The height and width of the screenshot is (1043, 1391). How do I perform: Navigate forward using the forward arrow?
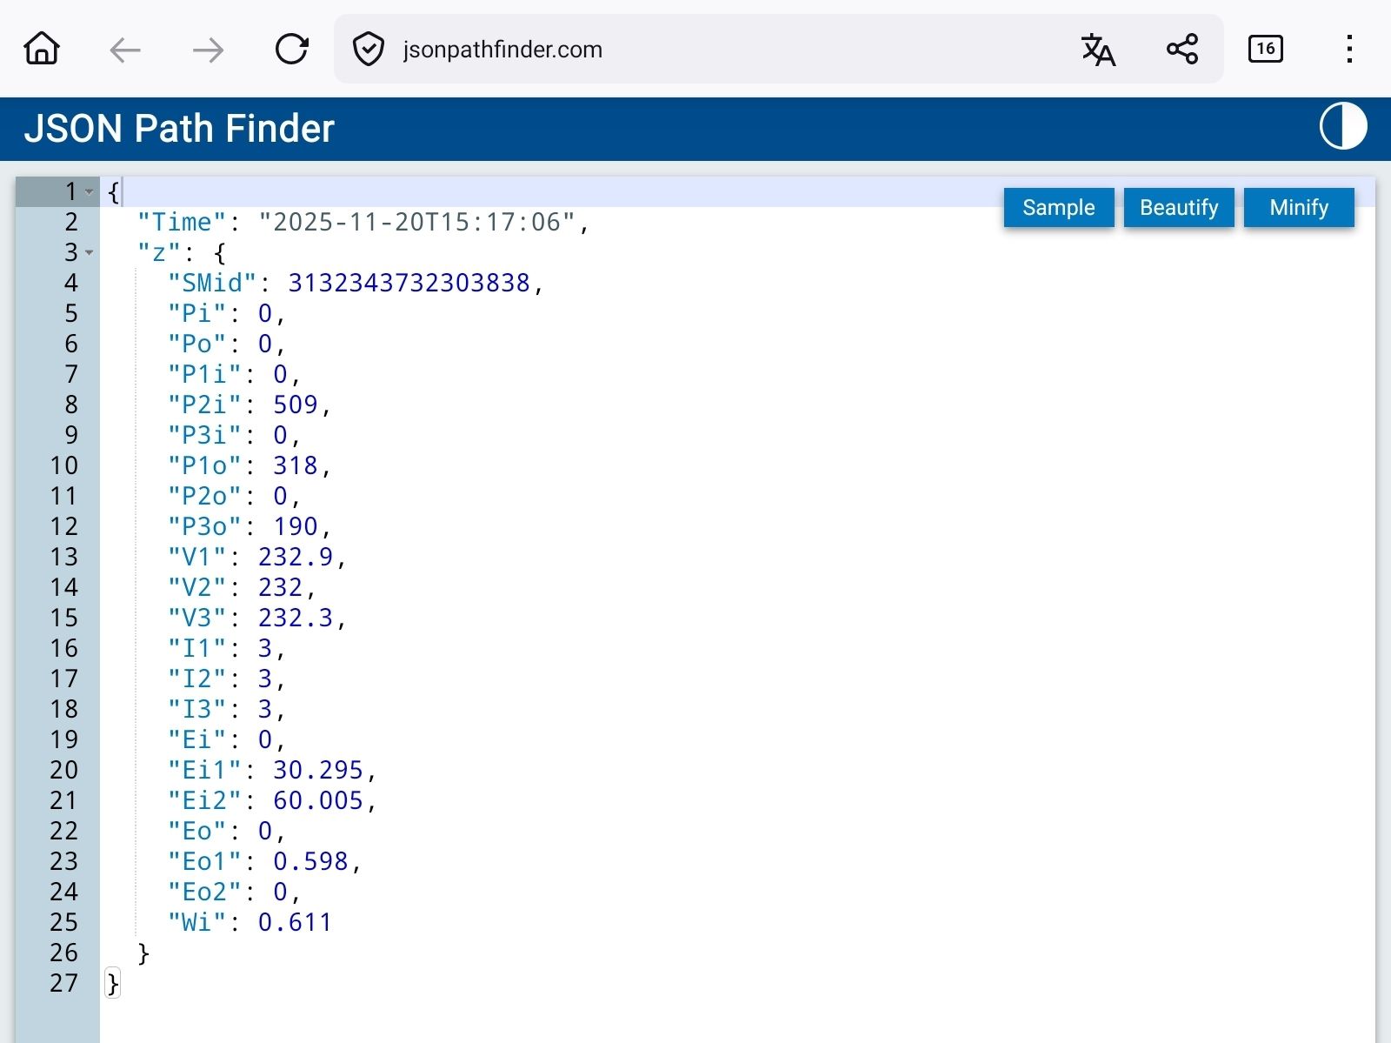pos(207,50)
